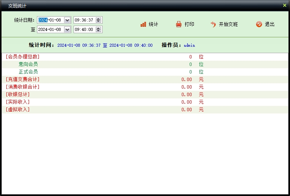Image resolution: width=290 pixels, height=196 pixels.
Task: Click the Start Shift Handover (开始交班) arrow icon
Action: 213,24
